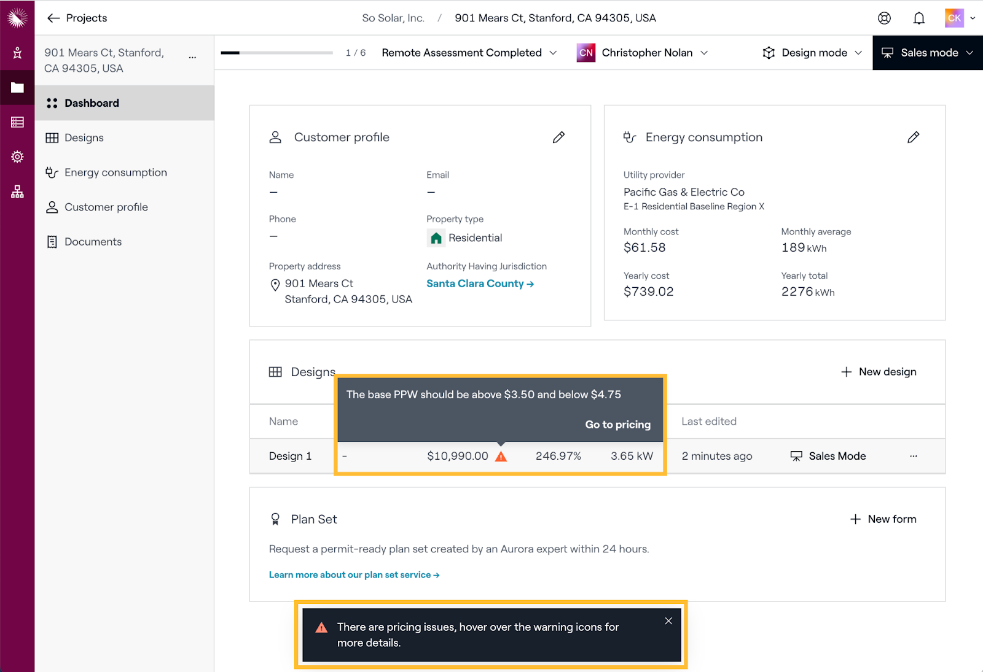Create a New design

tap(879, 372)
